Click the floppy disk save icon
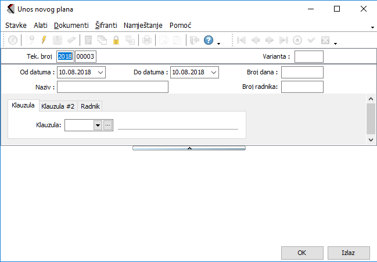 pyautogui.click(x=57, y=40)
